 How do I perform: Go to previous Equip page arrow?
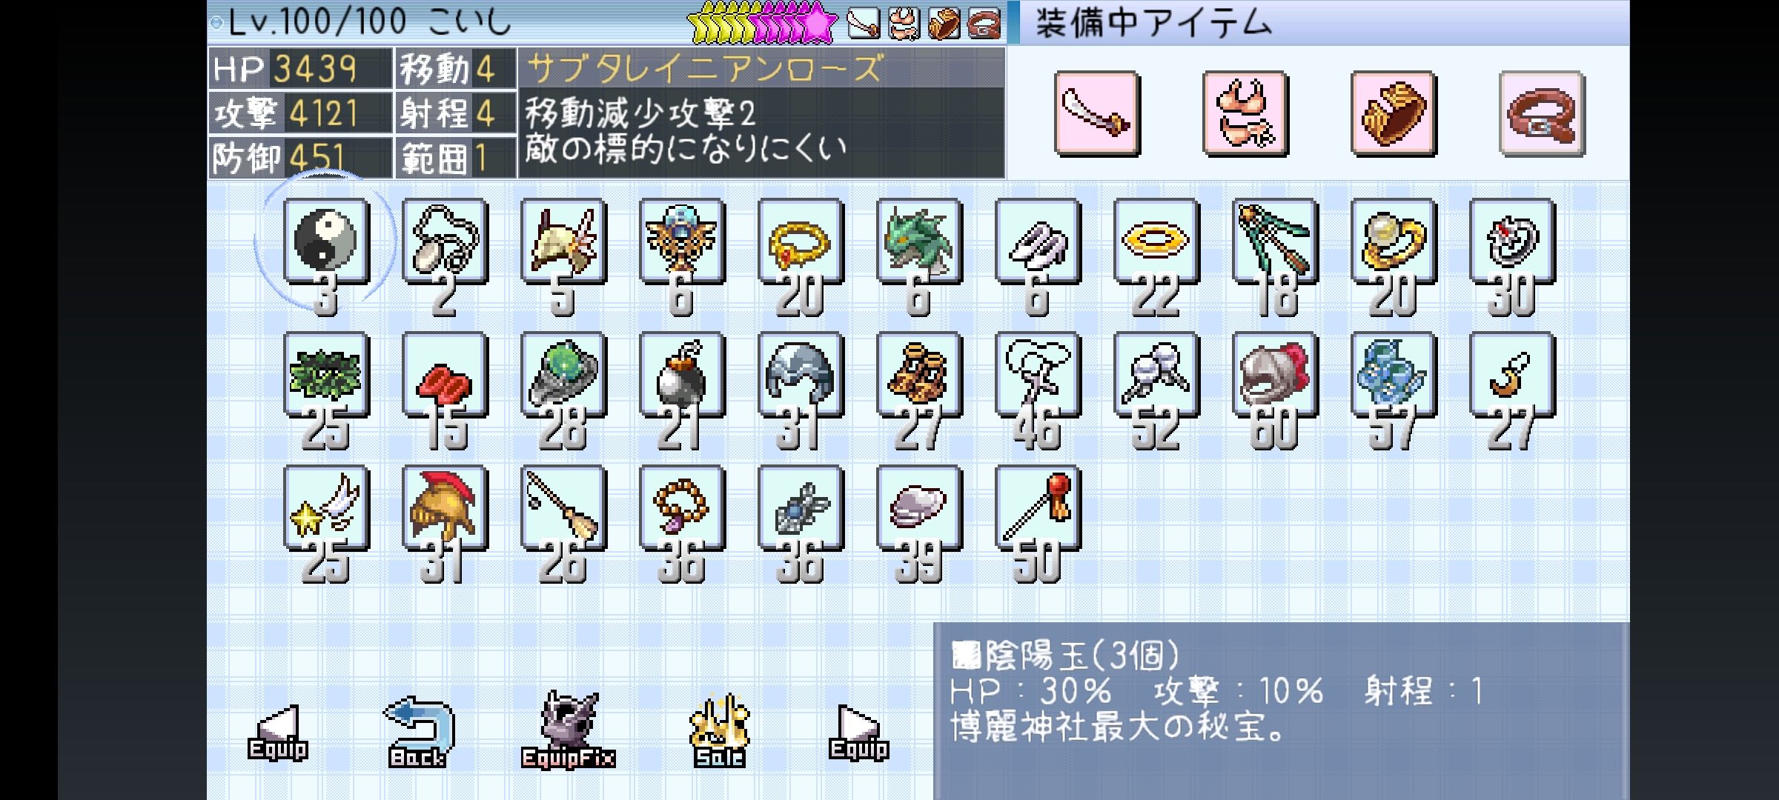click(278, 733)
